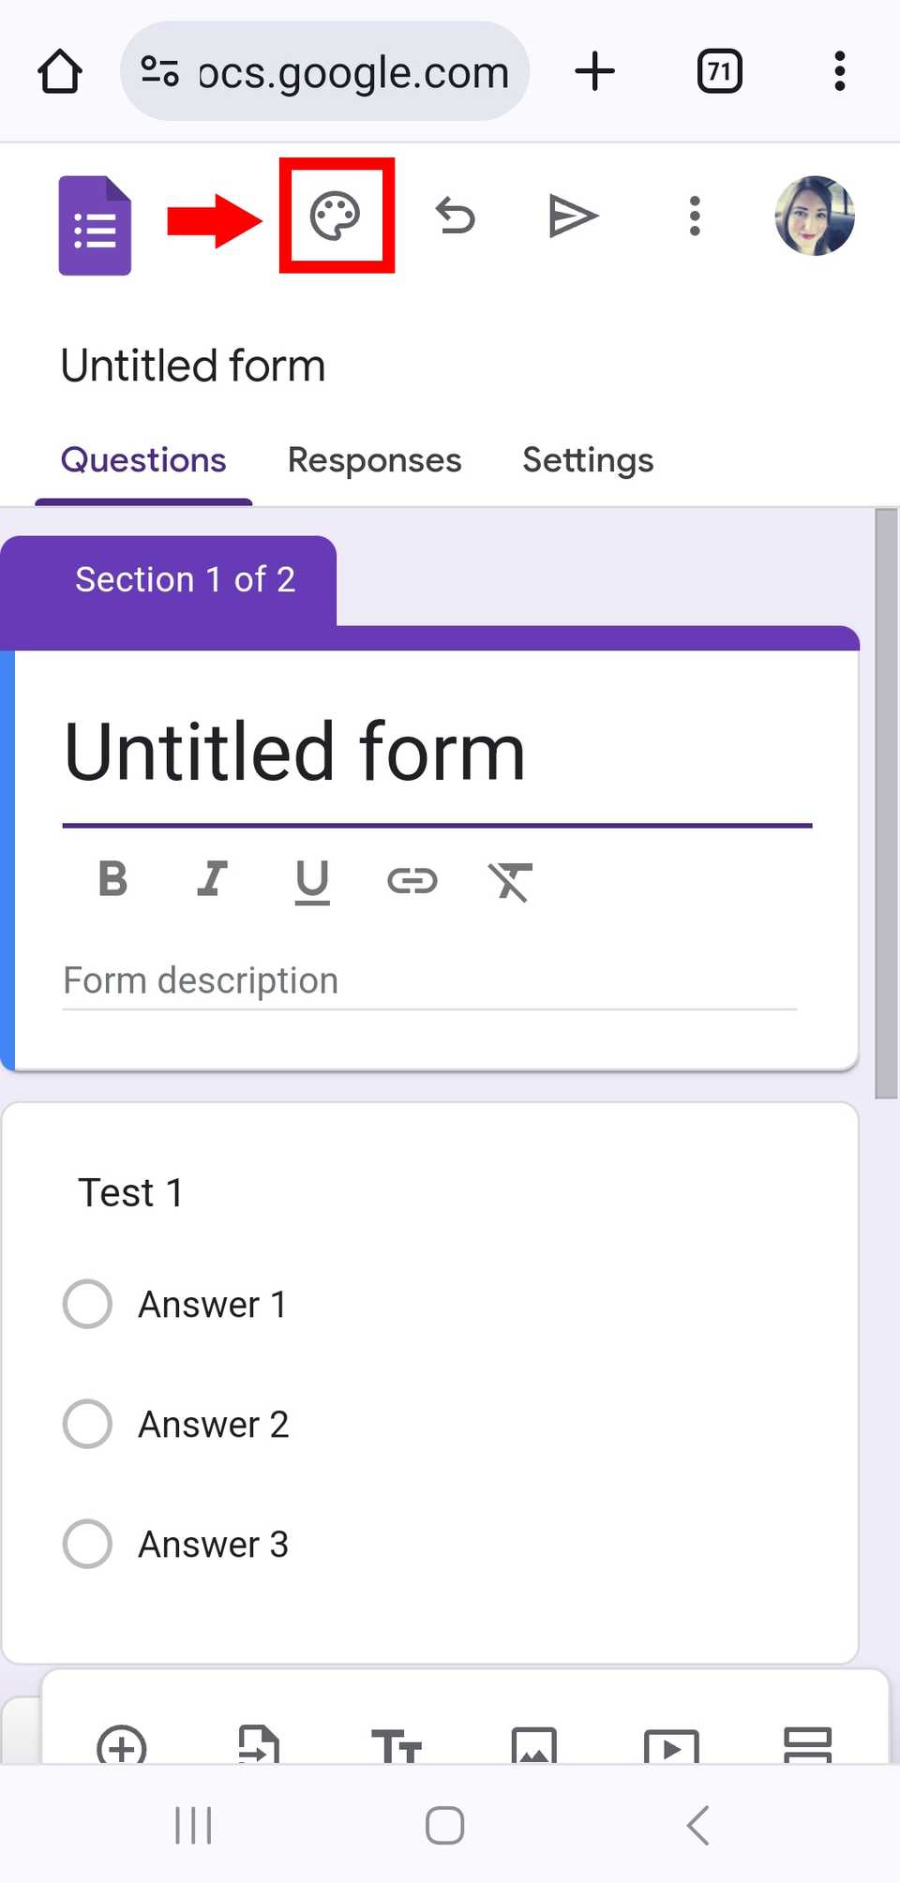The image size is (900, 1883).
Task: Add a video to the form
Action: point(671,1744)
